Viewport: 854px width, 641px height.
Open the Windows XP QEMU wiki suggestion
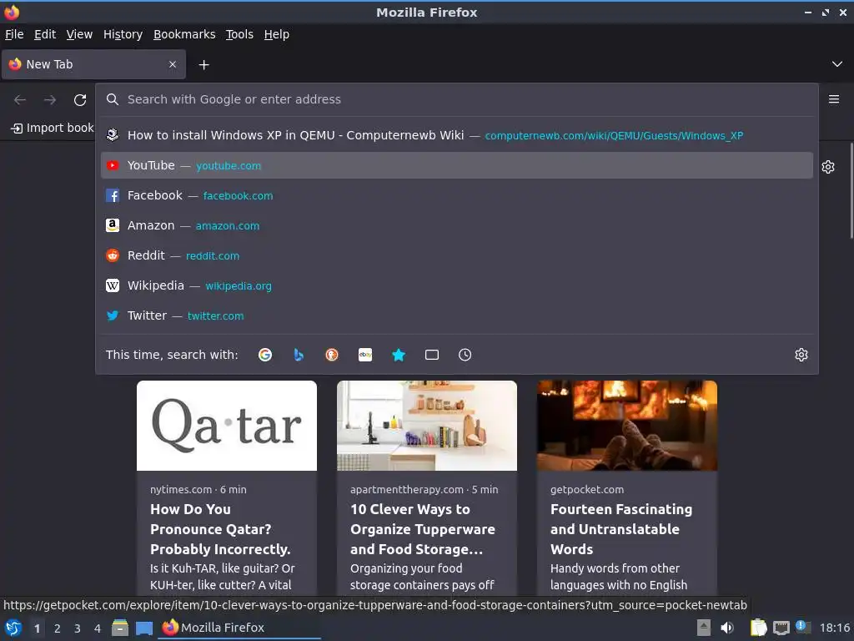pos(456,135)
